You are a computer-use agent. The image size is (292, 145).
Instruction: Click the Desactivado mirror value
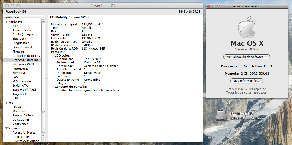[x=93, y=73]
